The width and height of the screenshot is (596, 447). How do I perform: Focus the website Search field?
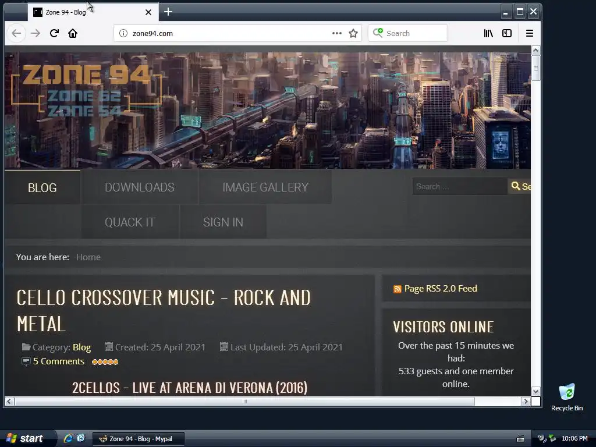pyautogui.click(x=460, y=187)
